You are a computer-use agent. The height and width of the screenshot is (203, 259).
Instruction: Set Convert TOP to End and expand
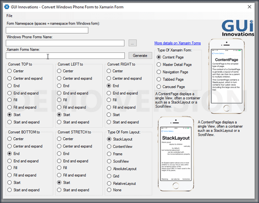pyautogui.click(x=23, y=93)
